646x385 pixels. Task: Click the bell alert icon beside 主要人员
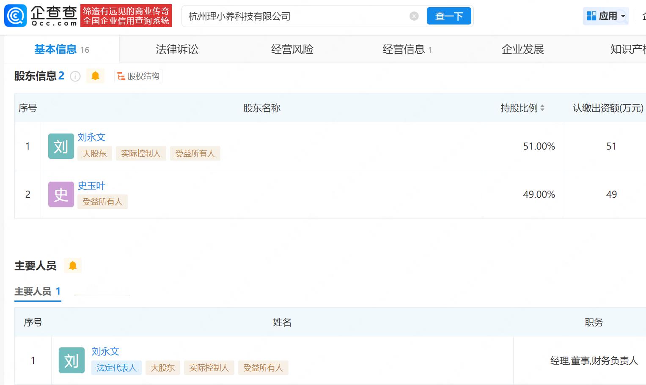(x=73, y=265)
